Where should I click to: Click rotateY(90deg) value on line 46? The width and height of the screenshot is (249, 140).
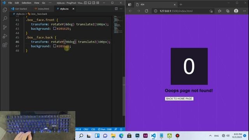pos(63,42)
